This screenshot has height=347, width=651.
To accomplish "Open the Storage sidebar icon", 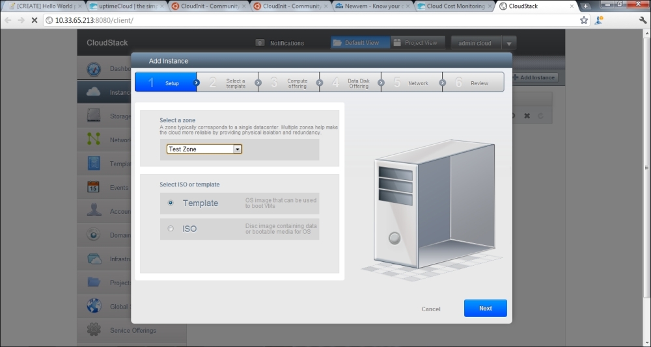I will (94, 116).
